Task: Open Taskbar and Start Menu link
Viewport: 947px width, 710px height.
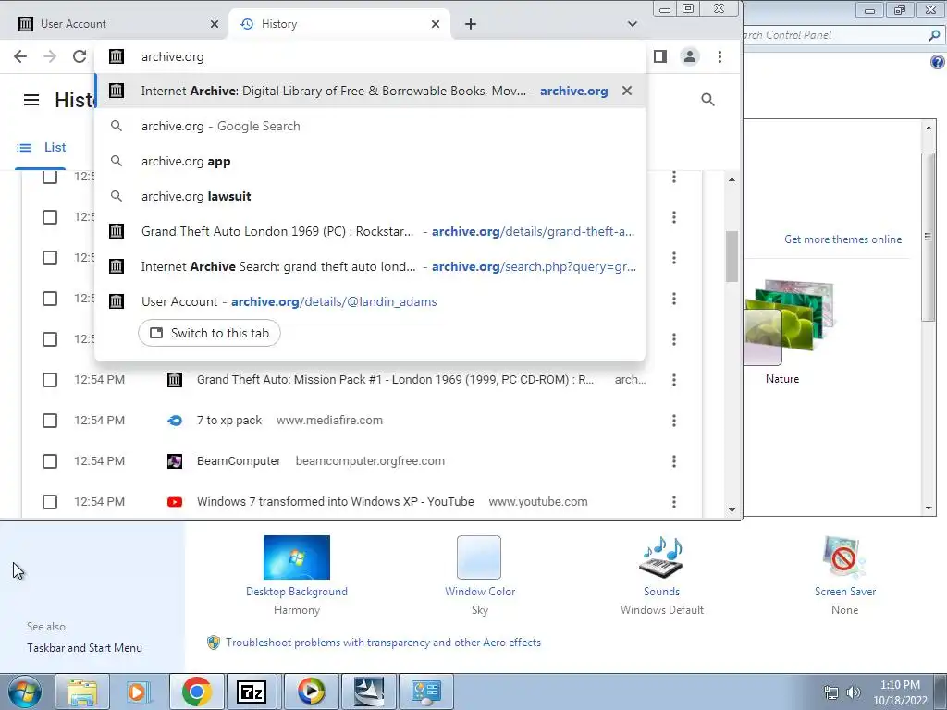Action: (84, 648)
